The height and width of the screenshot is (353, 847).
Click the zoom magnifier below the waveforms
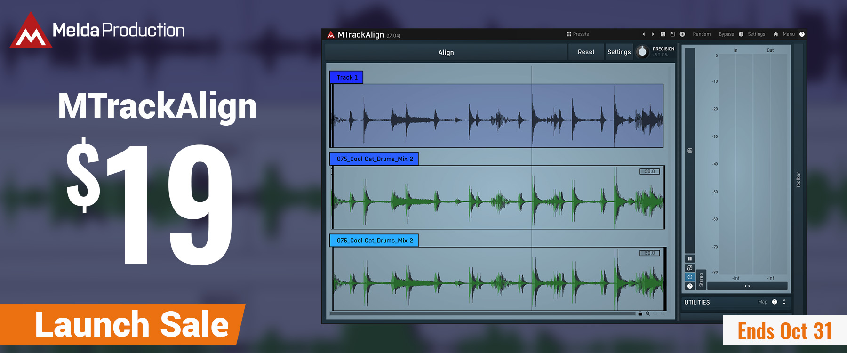pos(648,313)
